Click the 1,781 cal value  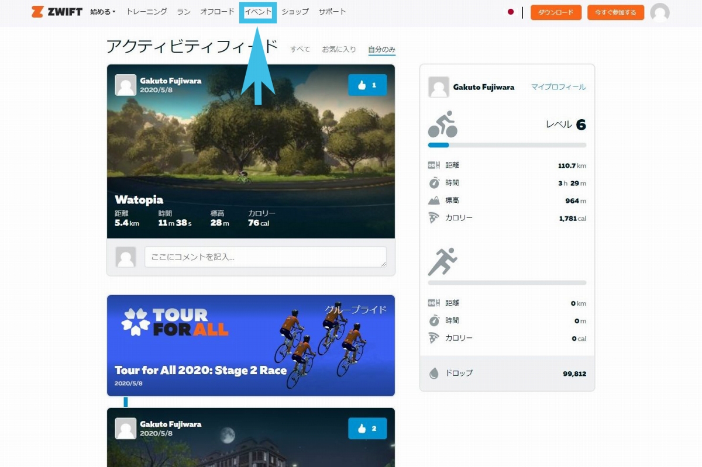tap(573, 219)
